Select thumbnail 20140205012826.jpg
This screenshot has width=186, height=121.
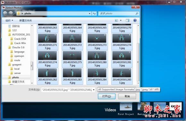coord(47,73)
